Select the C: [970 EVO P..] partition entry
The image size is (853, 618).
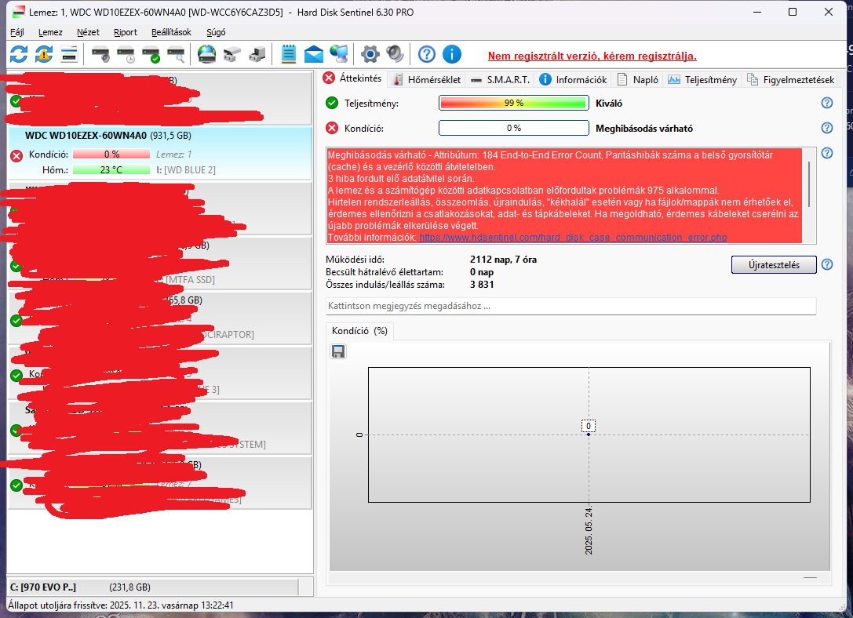coord(153,587)
